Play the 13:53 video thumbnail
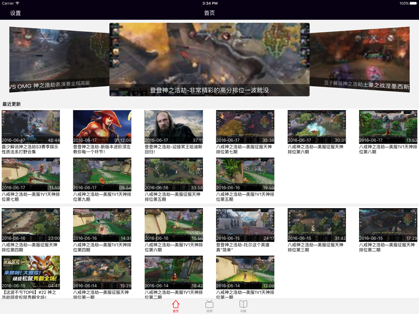This screenshot has width=419, height=314. [388, 127]
